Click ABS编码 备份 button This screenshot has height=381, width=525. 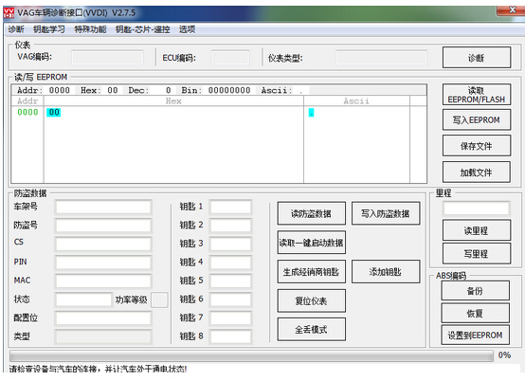point(476,291)
